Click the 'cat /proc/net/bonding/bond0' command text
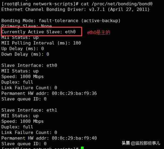The height and width of the screenshot is (149, 164). [x=117, y=4]
